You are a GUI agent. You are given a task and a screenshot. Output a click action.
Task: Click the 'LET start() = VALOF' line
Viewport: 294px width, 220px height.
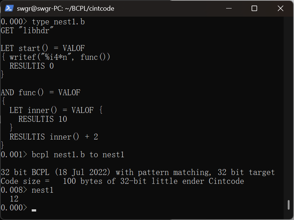pos(43,48)
